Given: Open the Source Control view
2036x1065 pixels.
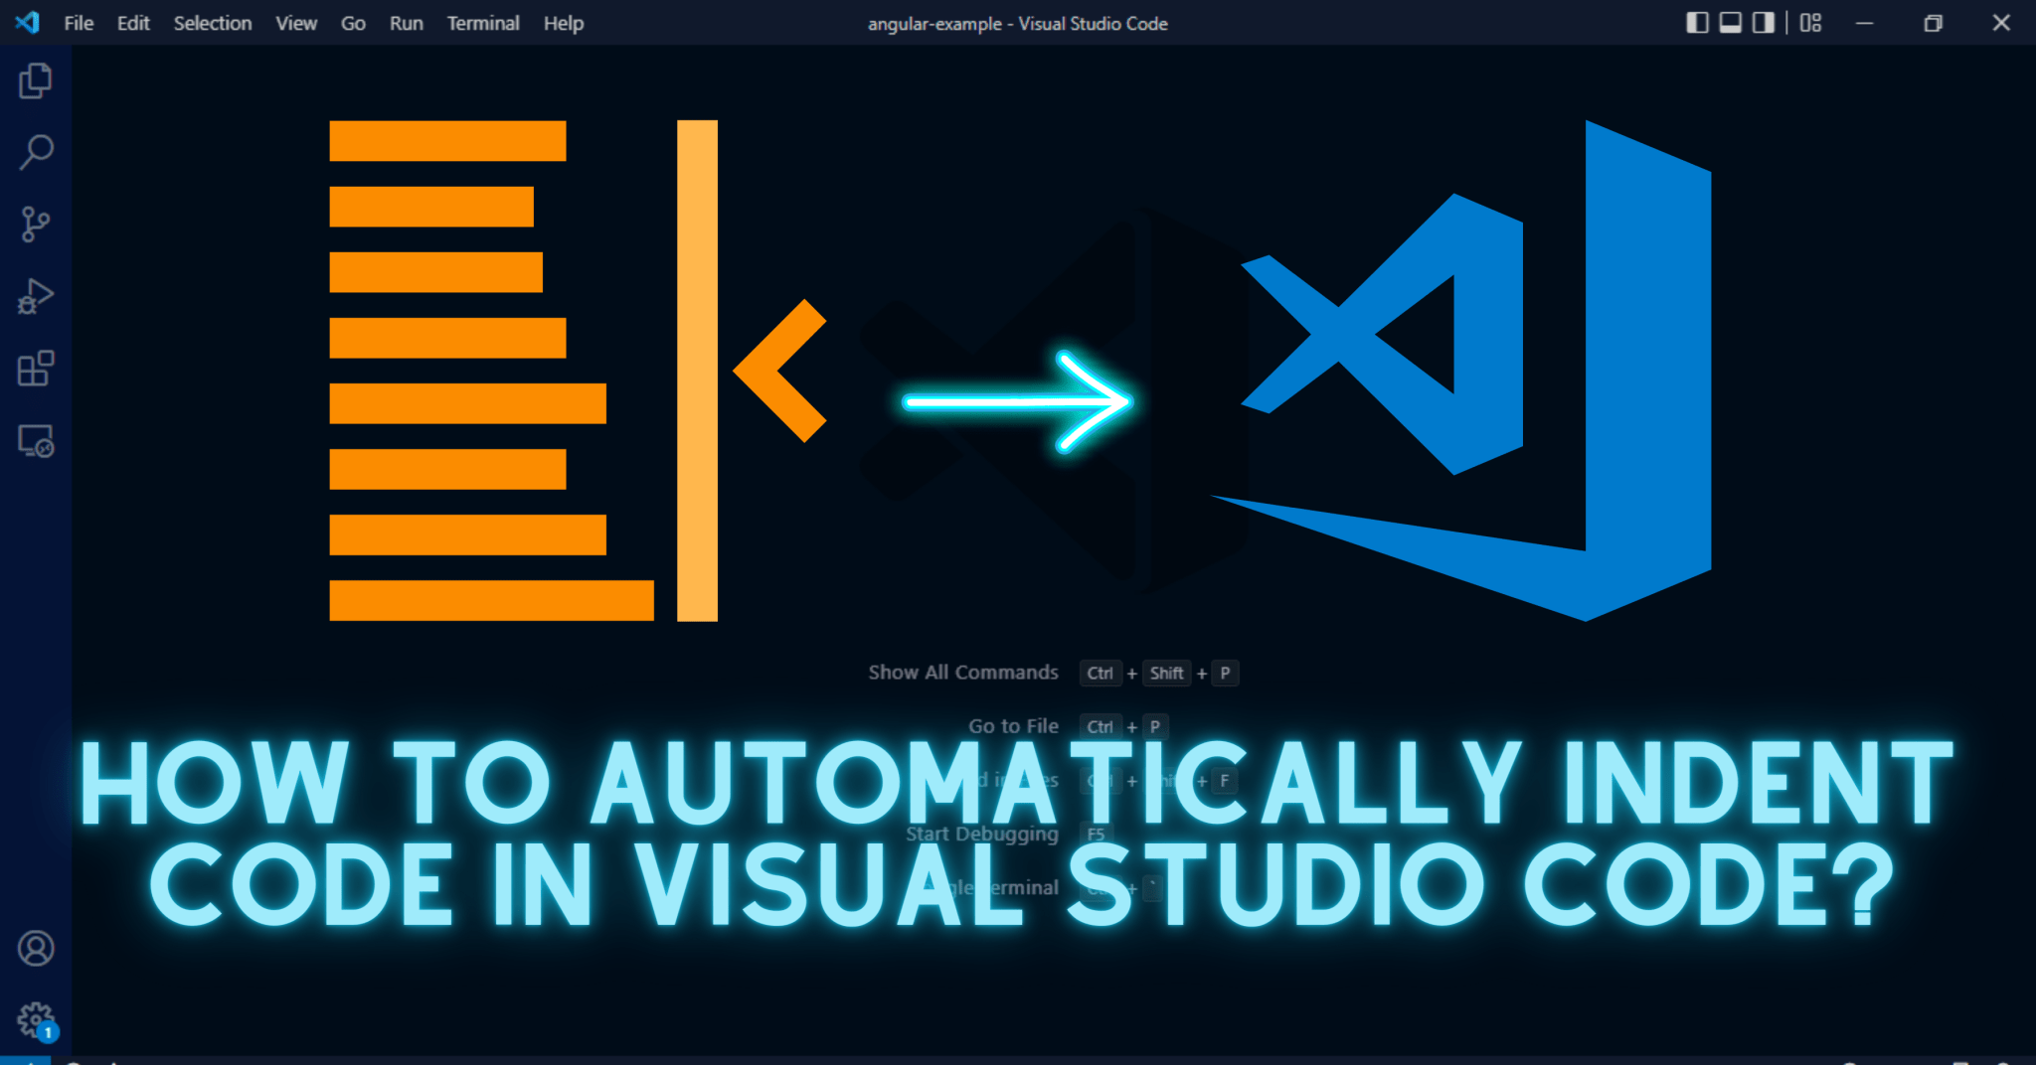Looking at the screenshot, I should [x=37, y=224].
